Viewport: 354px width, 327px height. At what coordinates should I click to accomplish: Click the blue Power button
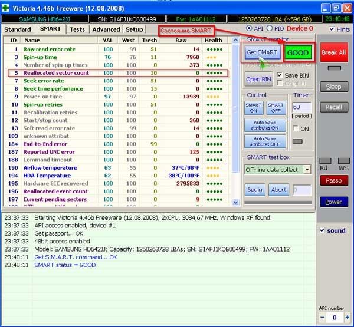pos(333,202)
